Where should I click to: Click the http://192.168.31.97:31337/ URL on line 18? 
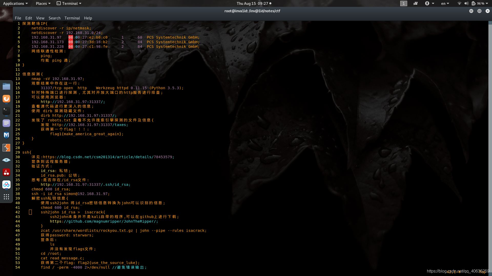tap(73, 102)
